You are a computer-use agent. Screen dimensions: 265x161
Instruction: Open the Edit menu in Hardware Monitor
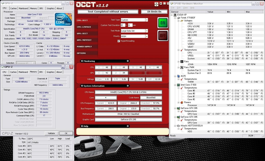click(x=179, y=8)
